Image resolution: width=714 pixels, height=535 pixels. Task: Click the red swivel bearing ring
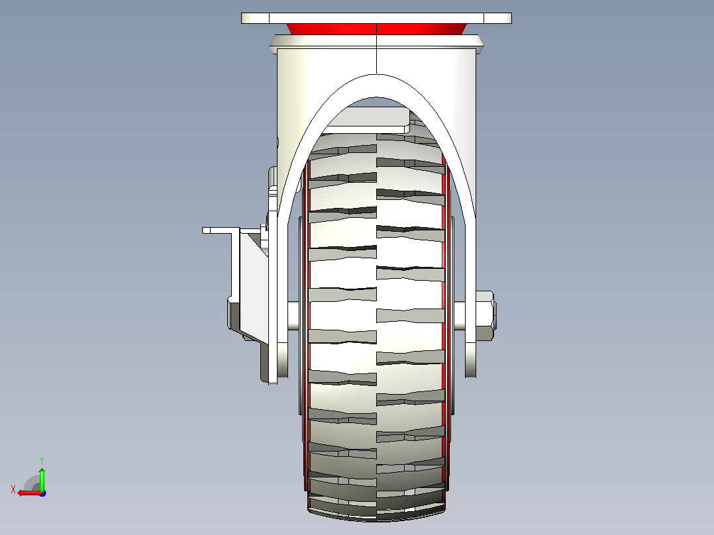[x=376, y=29]
